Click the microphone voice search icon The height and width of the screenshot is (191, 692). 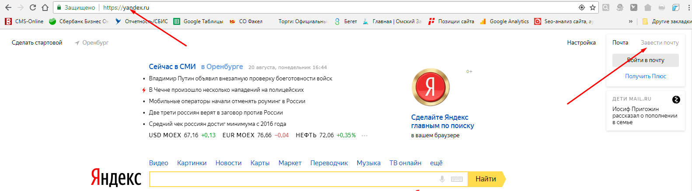pos(442,179)
